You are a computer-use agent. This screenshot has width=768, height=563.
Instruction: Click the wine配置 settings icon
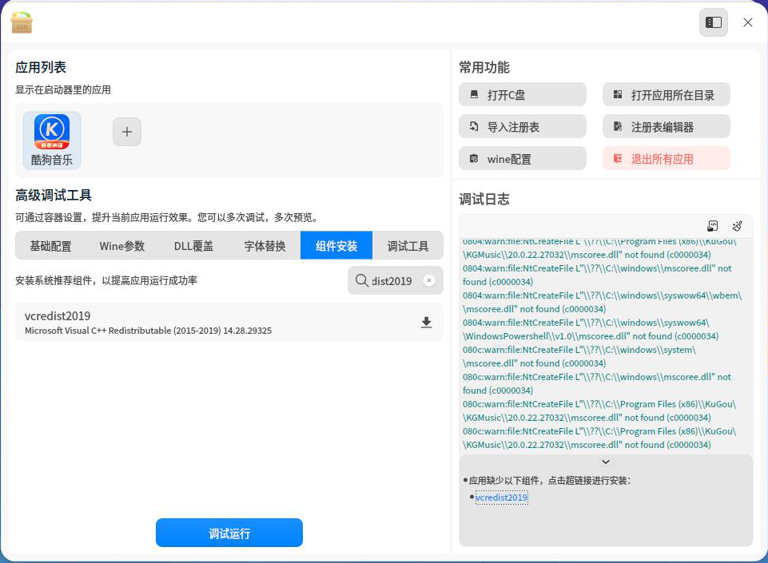(474, 159)
